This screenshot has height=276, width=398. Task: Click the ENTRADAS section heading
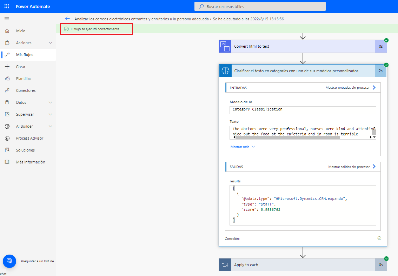point(238,88)
